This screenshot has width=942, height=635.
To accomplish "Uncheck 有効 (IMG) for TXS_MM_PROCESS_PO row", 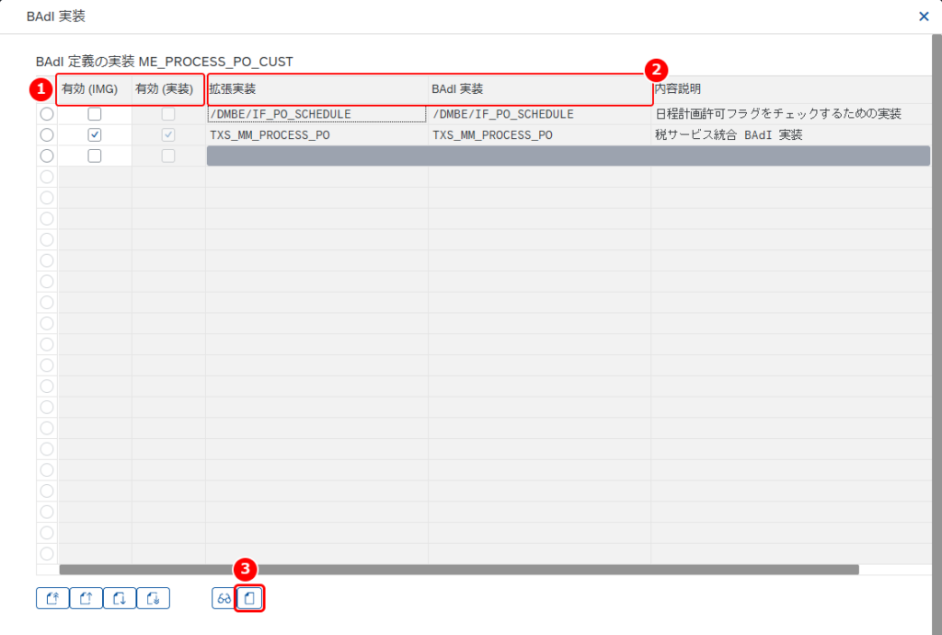I will click(95, 134).
